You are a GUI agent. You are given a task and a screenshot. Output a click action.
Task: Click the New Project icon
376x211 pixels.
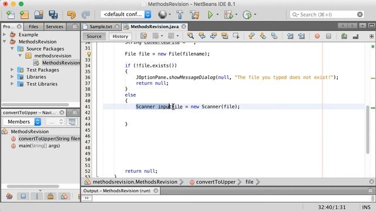(24, 15)
